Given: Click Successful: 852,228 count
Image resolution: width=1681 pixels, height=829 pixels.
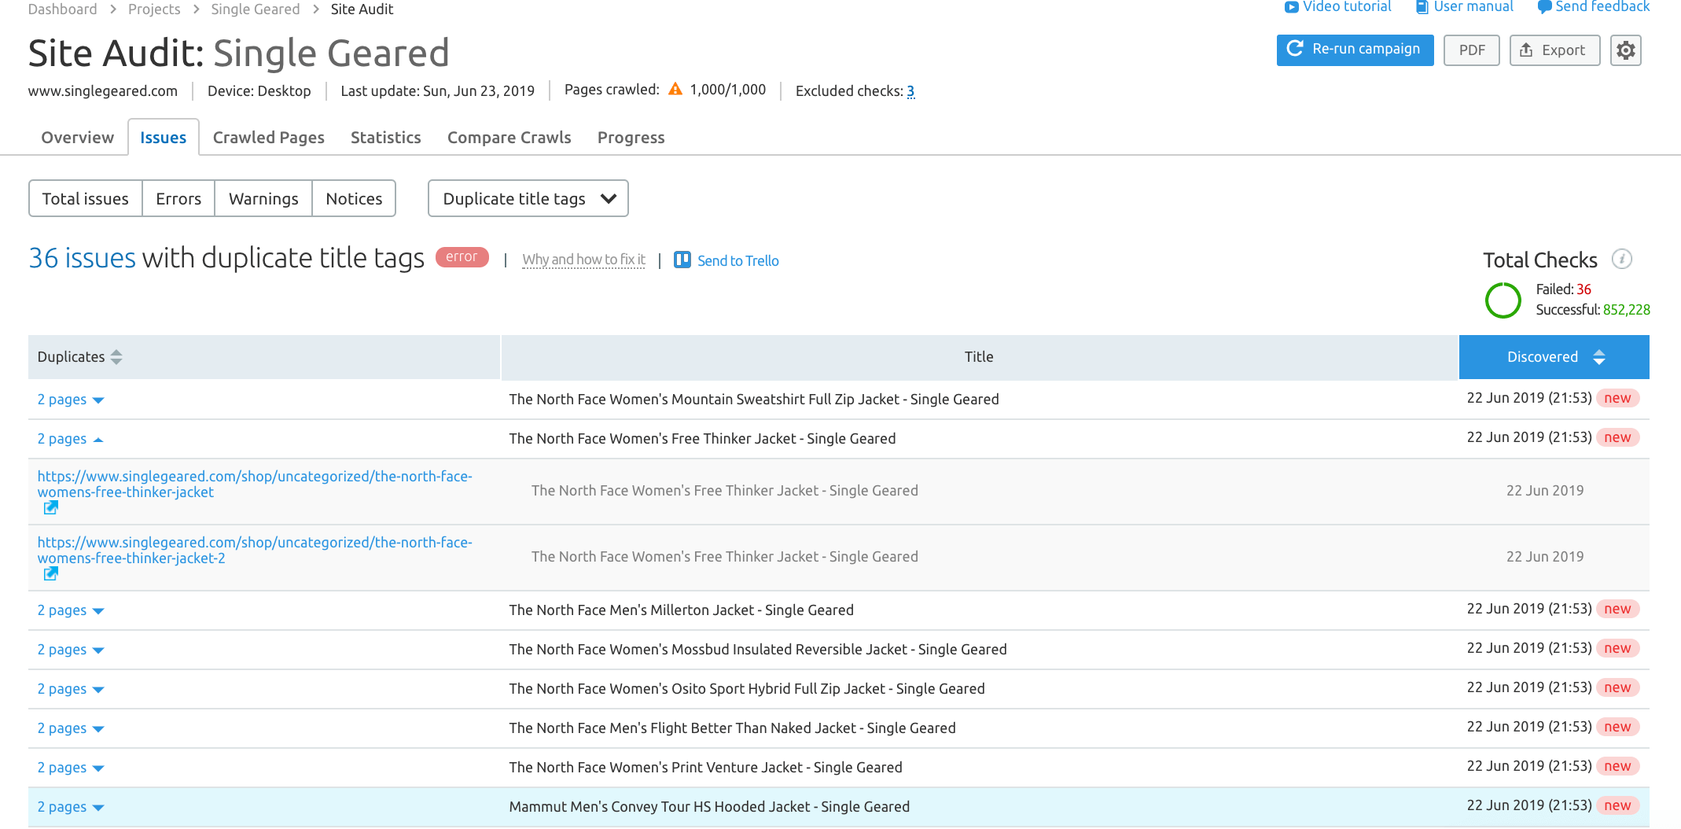Looking at the screenshot, I should (x=1593, y=310).
